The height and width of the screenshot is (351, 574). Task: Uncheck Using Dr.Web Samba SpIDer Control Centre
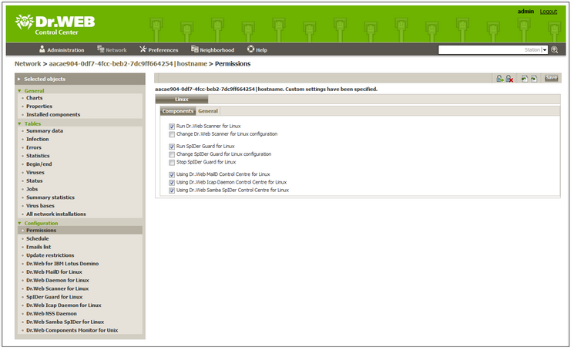172,191
